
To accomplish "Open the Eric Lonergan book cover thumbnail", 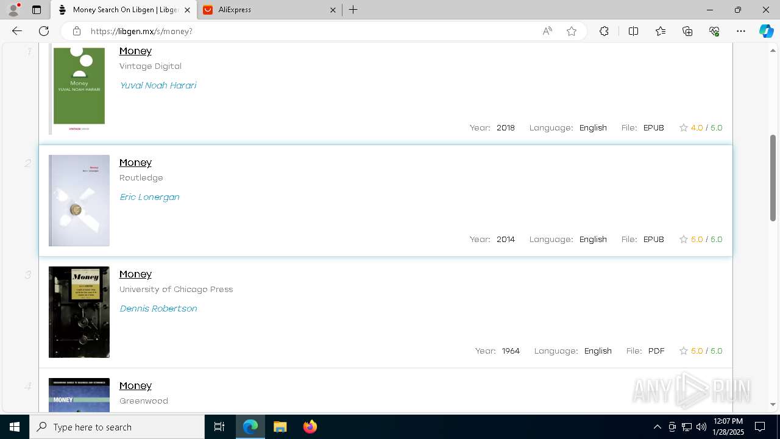I will (x=79, y=201).
